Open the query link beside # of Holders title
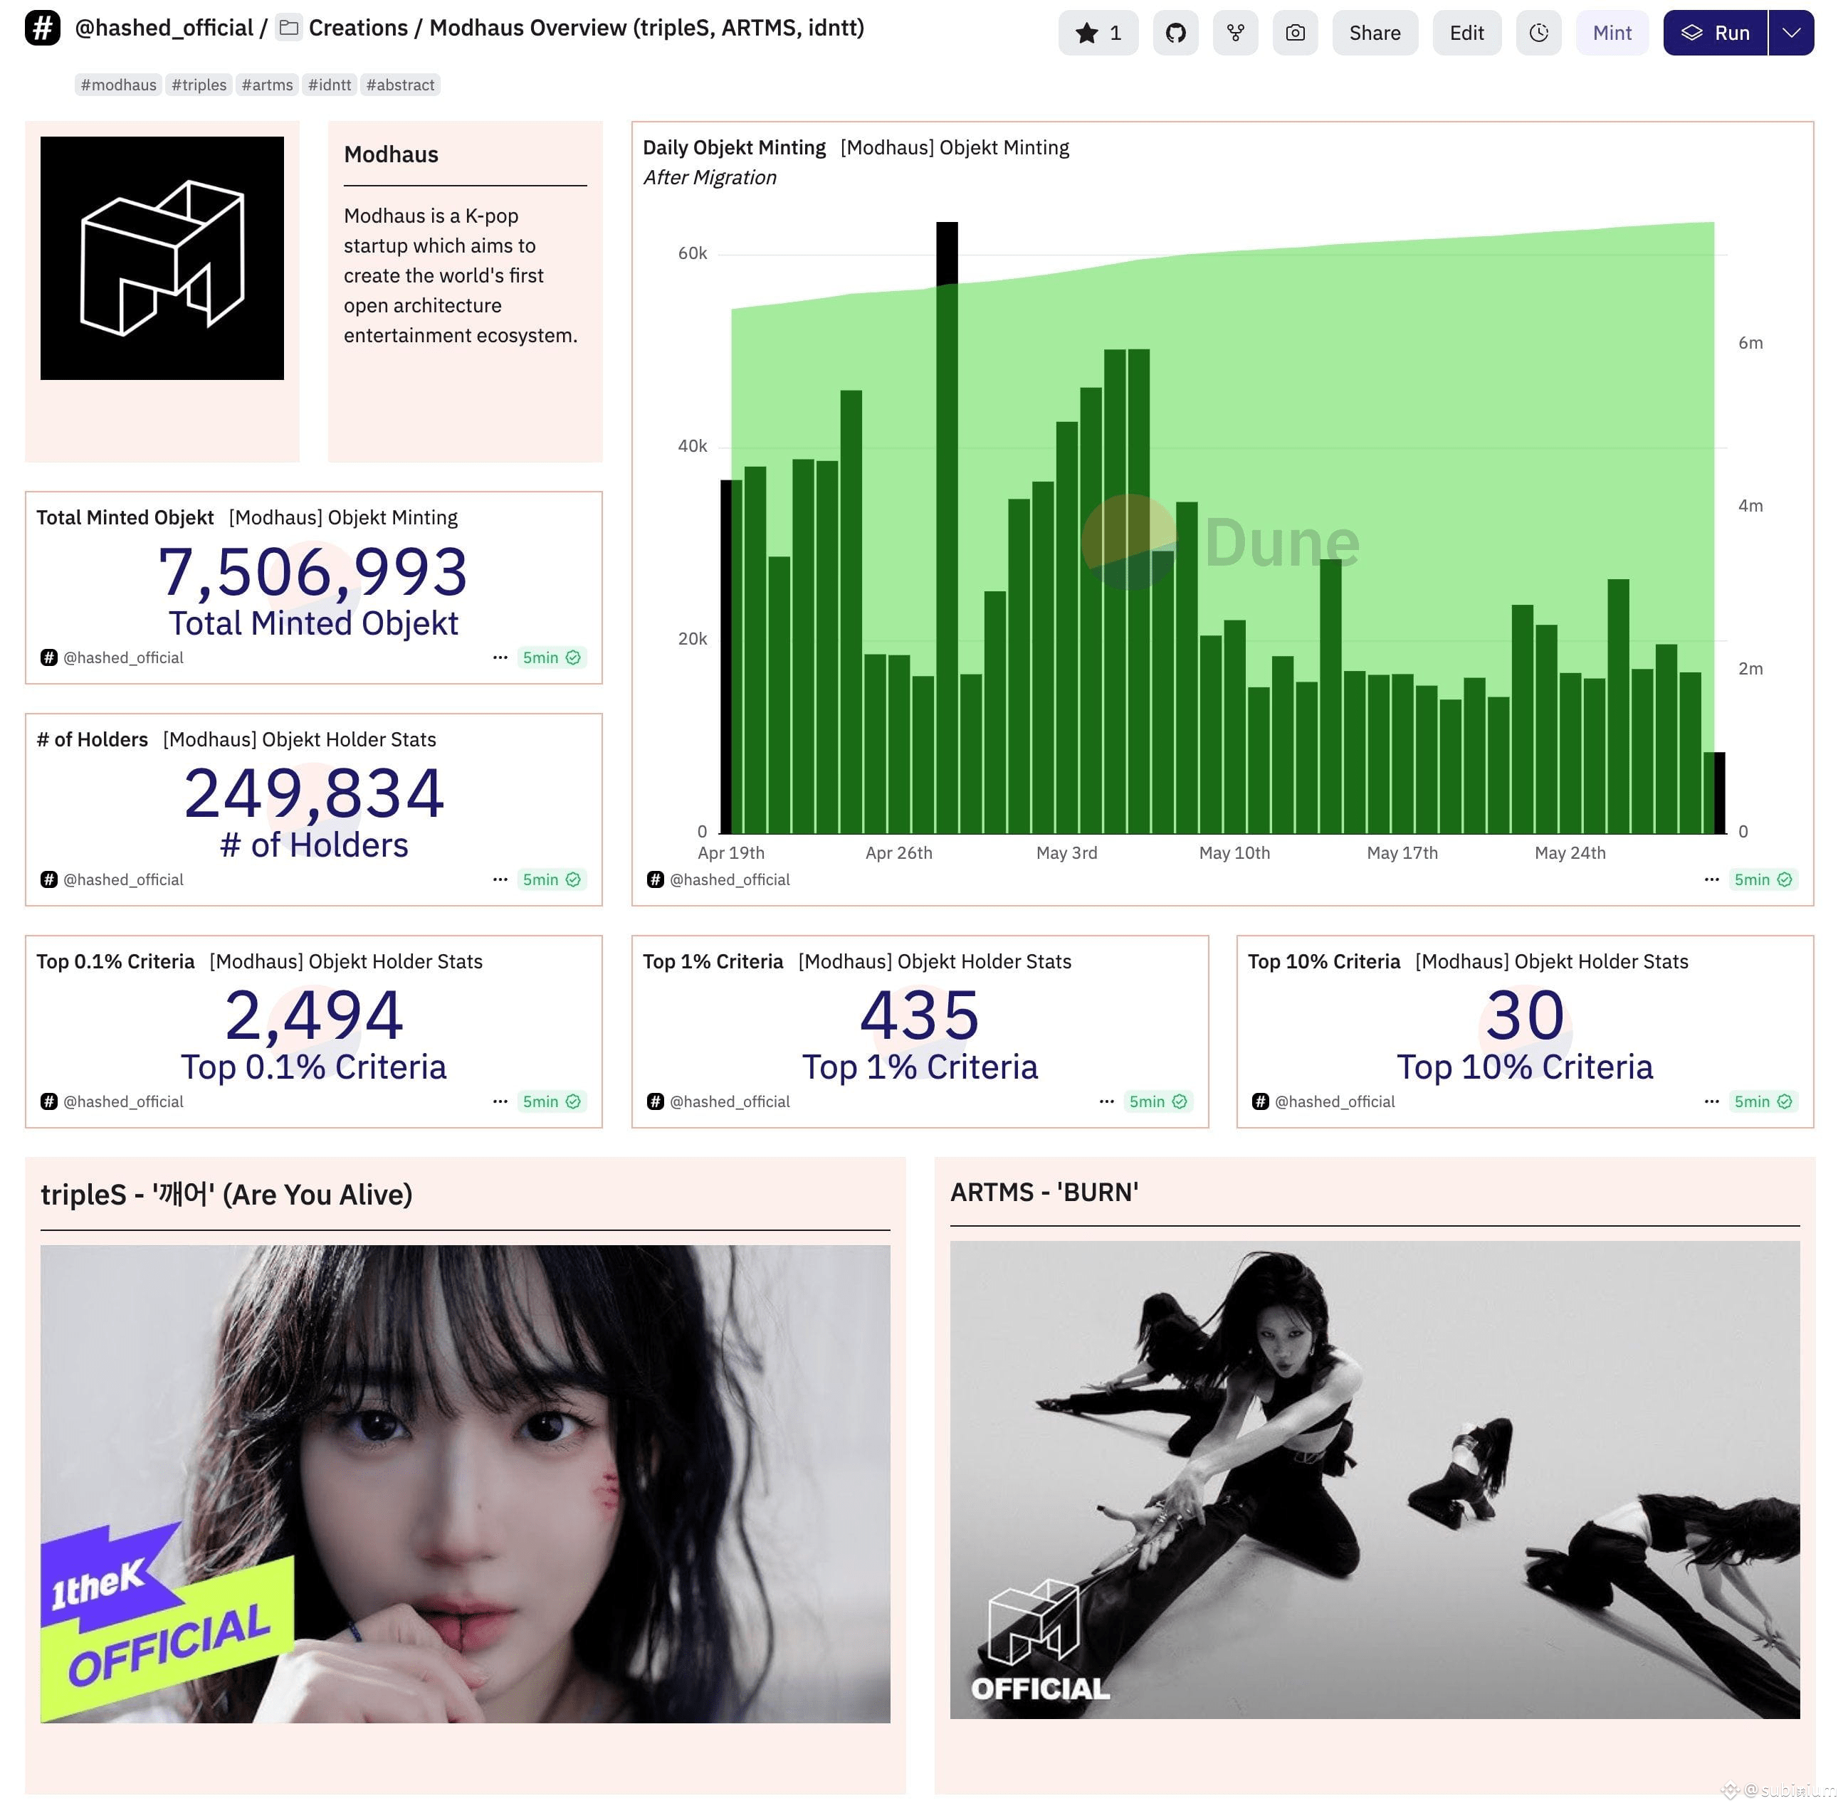Viewport: 1843px width, 1808px height. pos(299,740)
